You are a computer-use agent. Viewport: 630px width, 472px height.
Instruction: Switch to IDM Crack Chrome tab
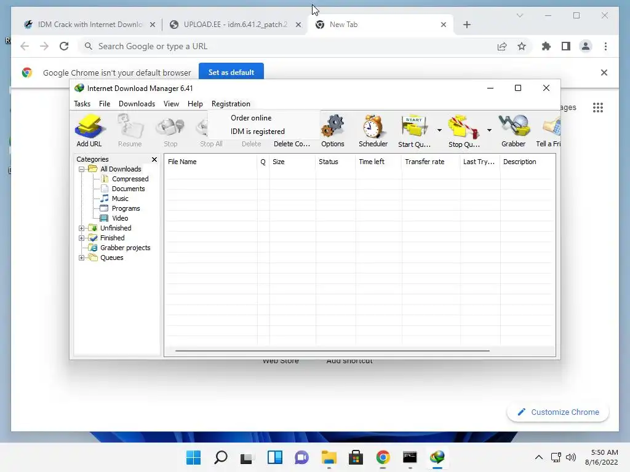point(90,25)
